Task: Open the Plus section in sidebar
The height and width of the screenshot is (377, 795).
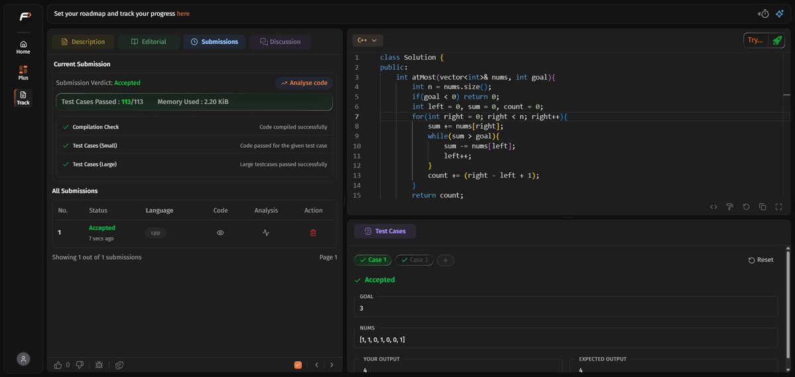Action: coord(23,73)
